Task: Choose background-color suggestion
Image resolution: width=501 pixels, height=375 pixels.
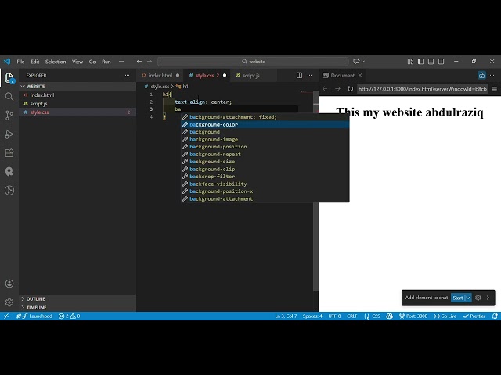Action: (x=265, y=124)
